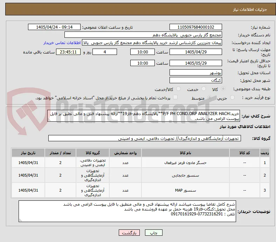Screen dimensions: 276x242
Task: Click item name سنسور MAP
Action: point(185,190)
